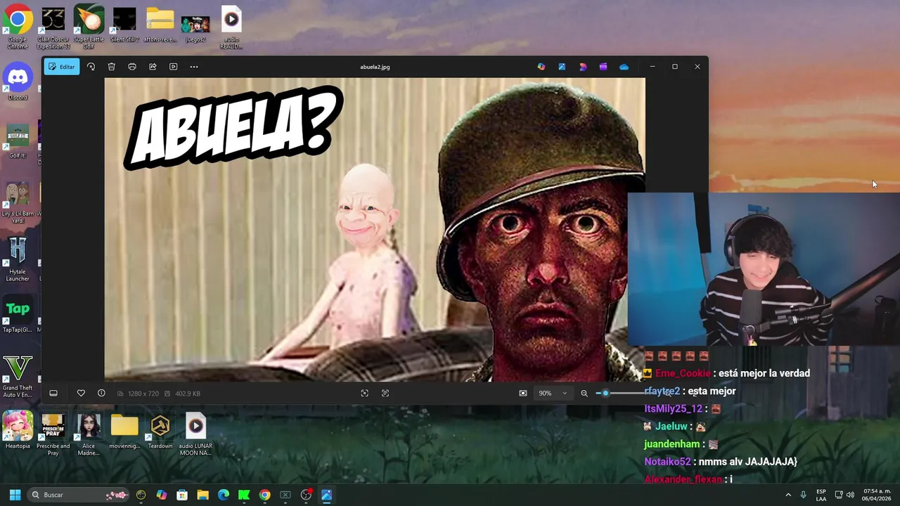Share the photo using the share icon
Image resolution: width=900 pixels, height=506 pixels.
tap(153, 67)
